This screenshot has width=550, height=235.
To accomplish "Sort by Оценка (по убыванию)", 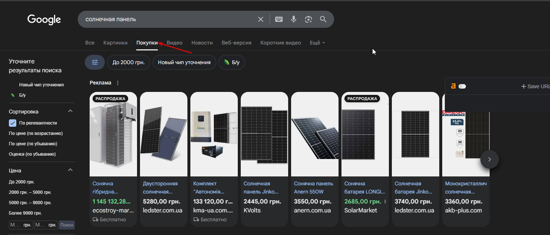I will 32,154.
